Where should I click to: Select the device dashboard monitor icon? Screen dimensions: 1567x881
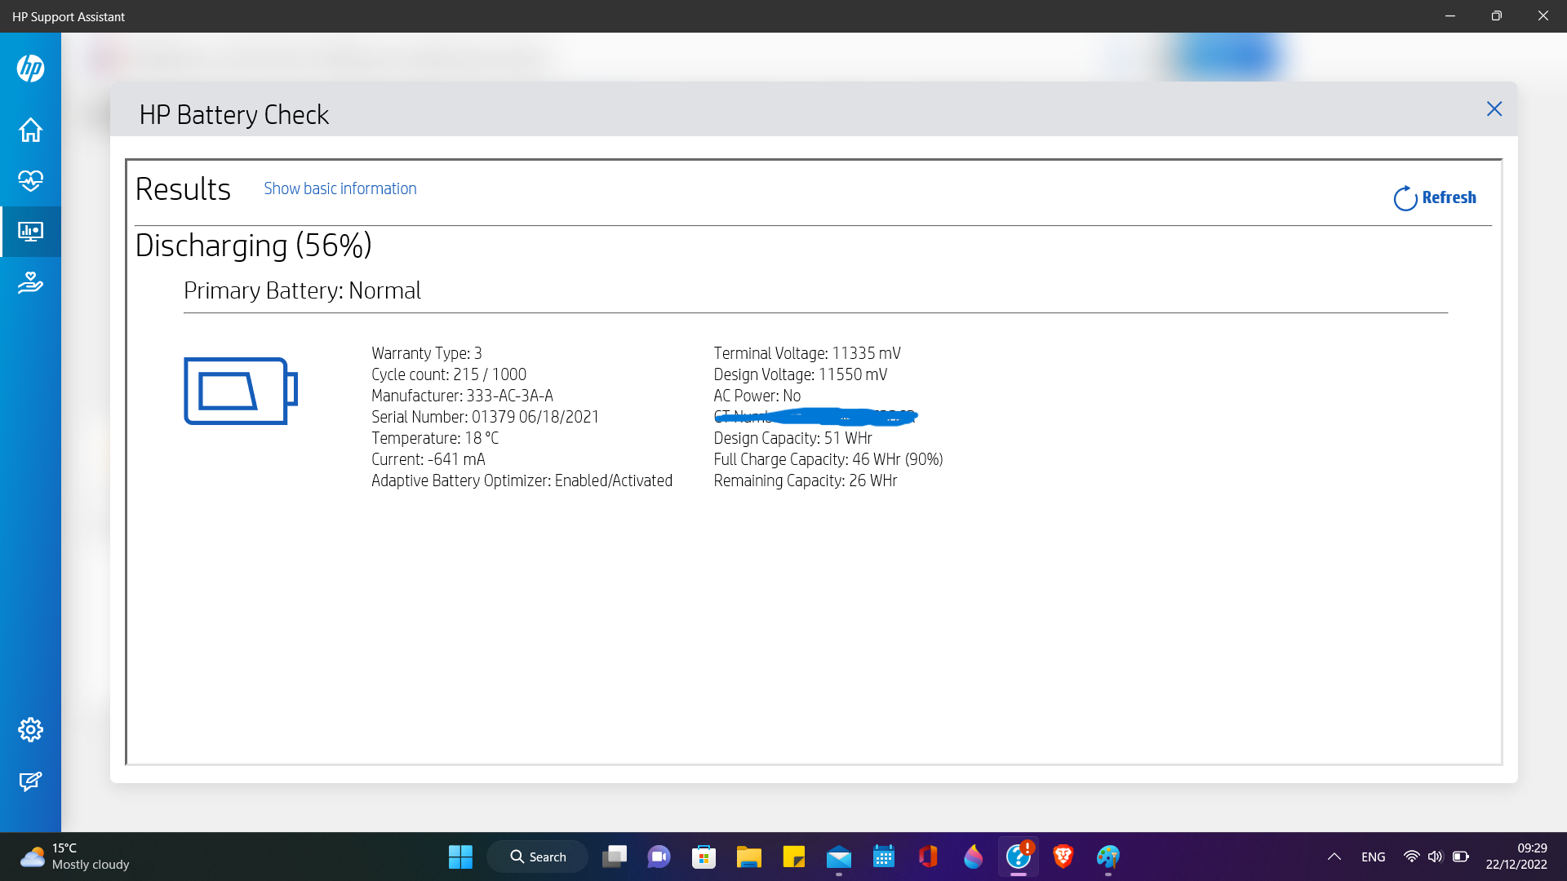pos(30,232)
